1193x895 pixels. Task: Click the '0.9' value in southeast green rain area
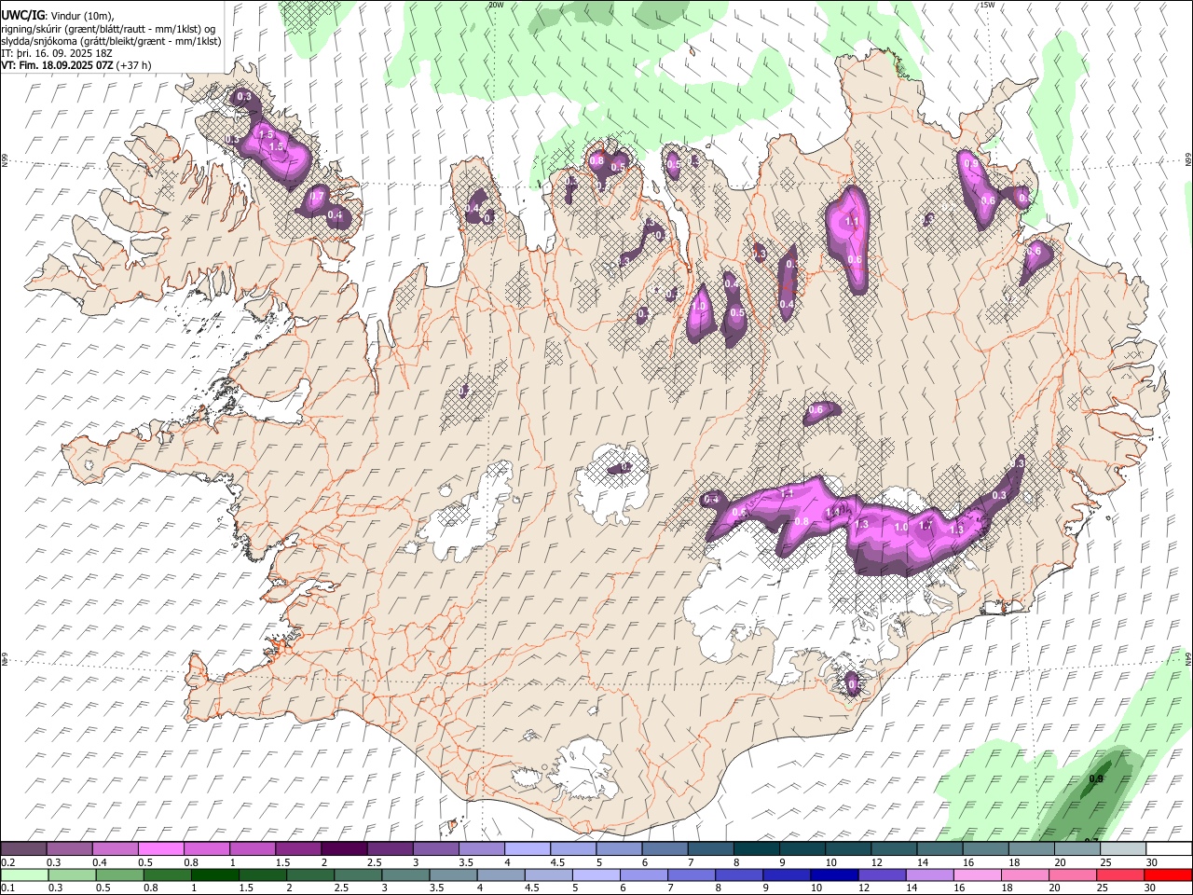pos(1097,778)
